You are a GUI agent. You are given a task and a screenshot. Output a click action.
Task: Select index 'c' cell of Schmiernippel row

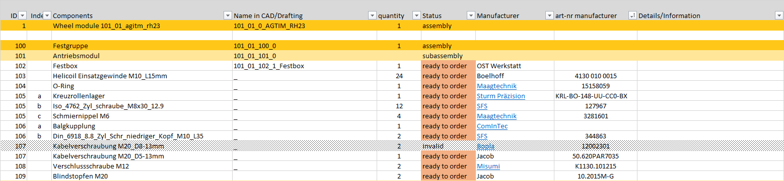(39, 116)
